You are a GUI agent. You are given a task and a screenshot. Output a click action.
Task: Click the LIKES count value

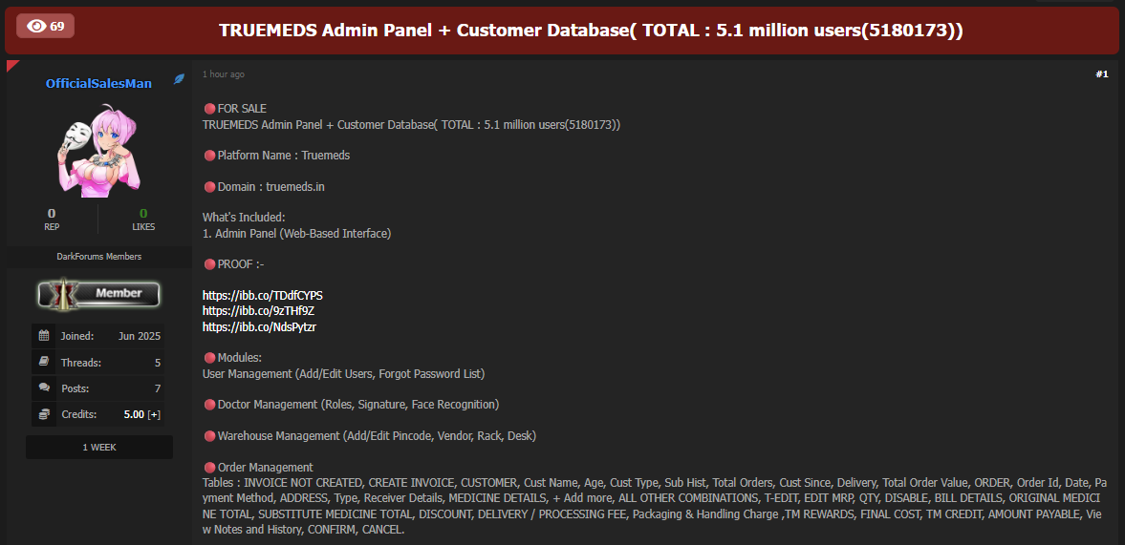click(x=143, y=213)
